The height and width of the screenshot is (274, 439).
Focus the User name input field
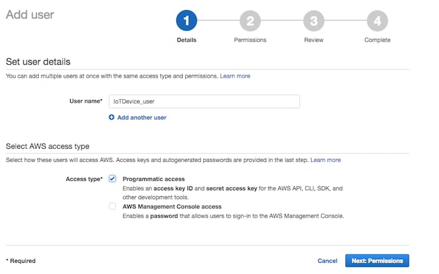[x=205, y=101]
